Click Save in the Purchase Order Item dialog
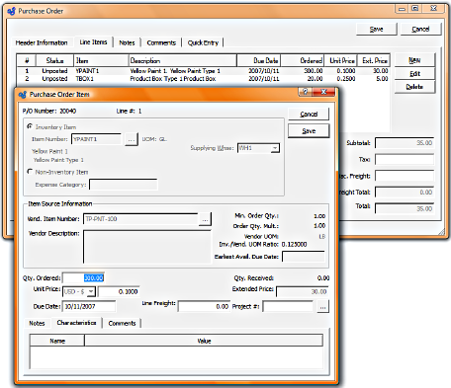This screenshot has height=388, width=451. 309,131
